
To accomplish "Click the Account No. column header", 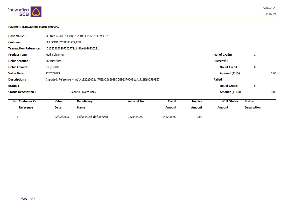I will [x=136, y=101].
